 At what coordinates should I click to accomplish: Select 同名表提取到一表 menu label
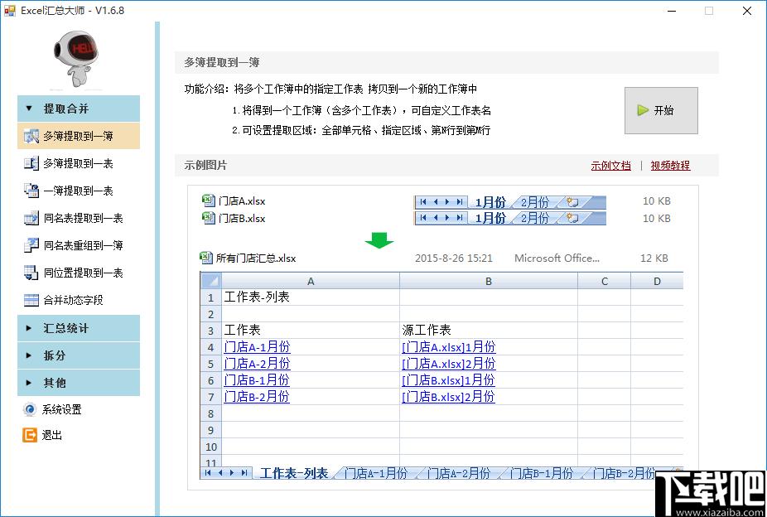83,218
